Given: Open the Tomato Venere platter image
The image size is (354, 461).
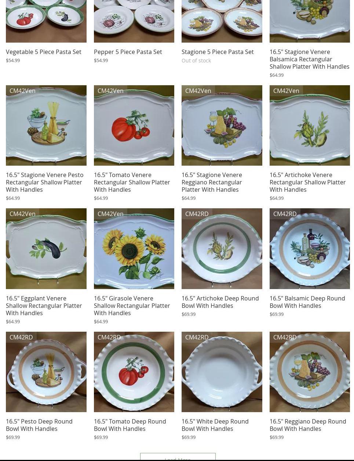Looking at the screenshot, I should 134,125.
